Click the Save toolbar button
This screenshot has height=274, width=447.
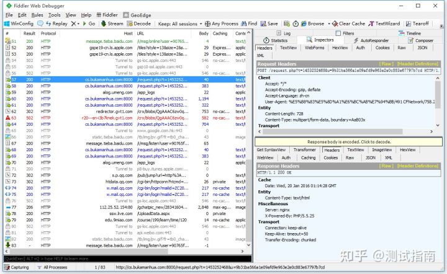(269, 24)
